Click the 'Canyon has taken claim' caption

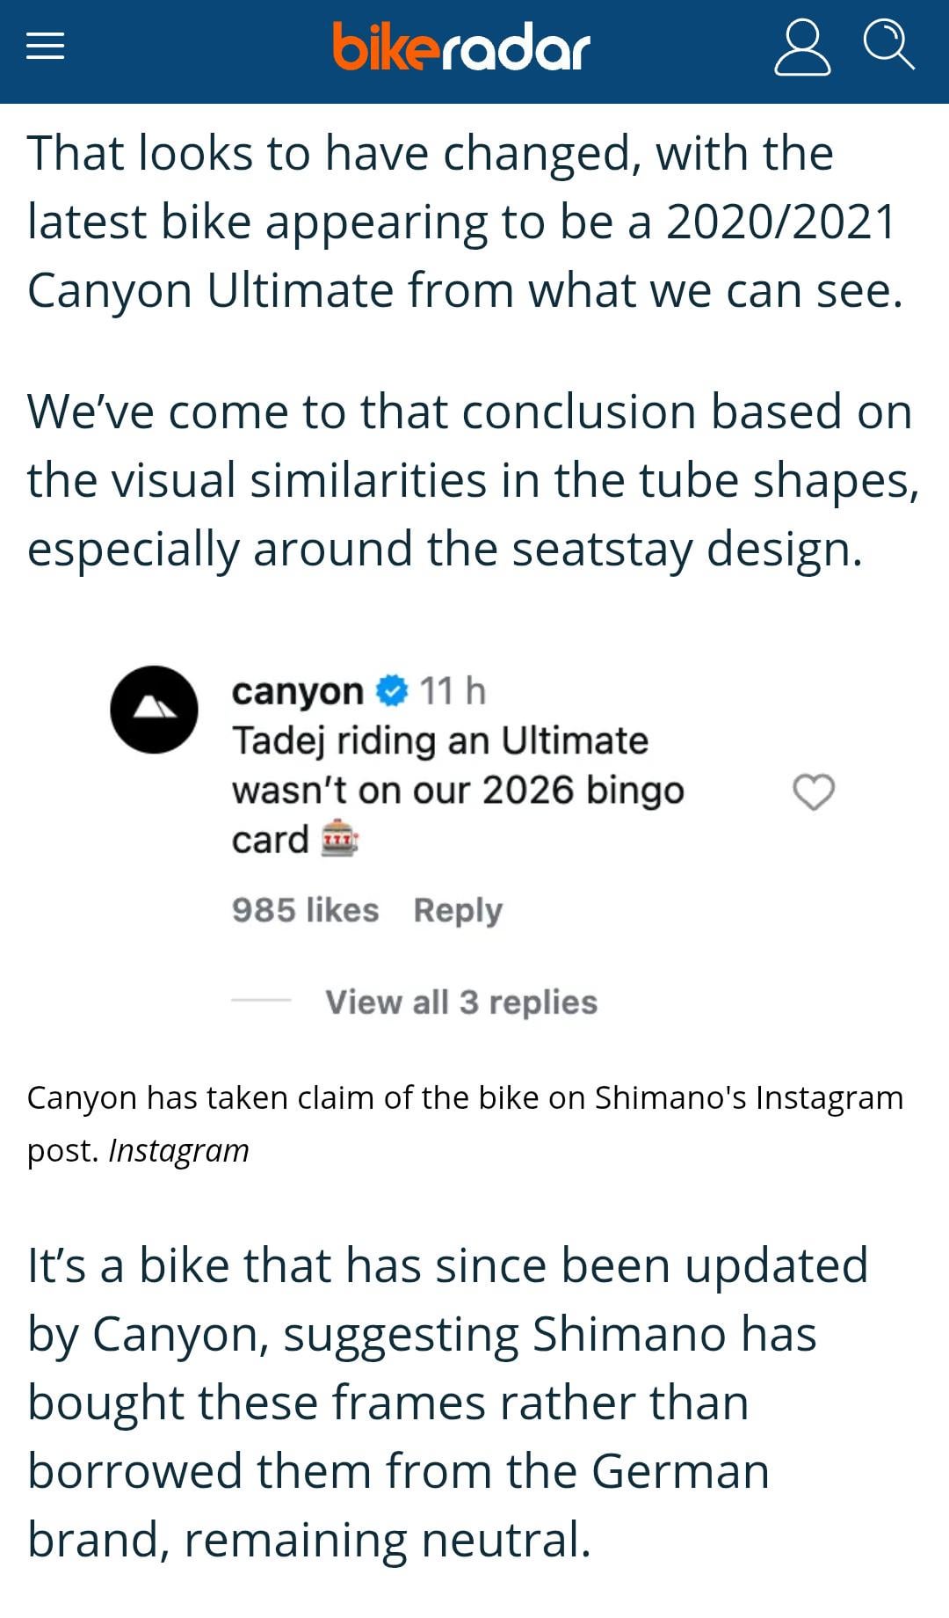pyautogui.click(x=465, y=1098)
